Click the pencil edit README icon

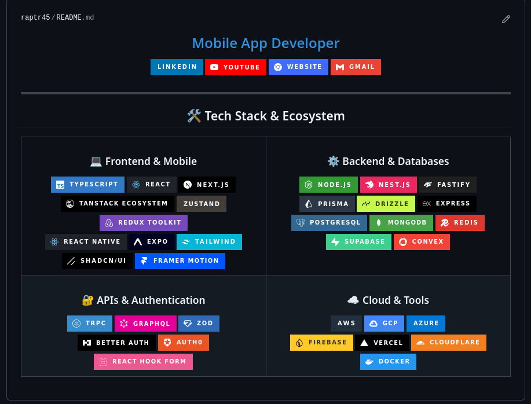[x=506, y=19]
